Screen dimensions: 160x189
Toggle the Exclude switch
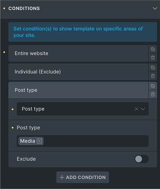[x=141, y=159]
